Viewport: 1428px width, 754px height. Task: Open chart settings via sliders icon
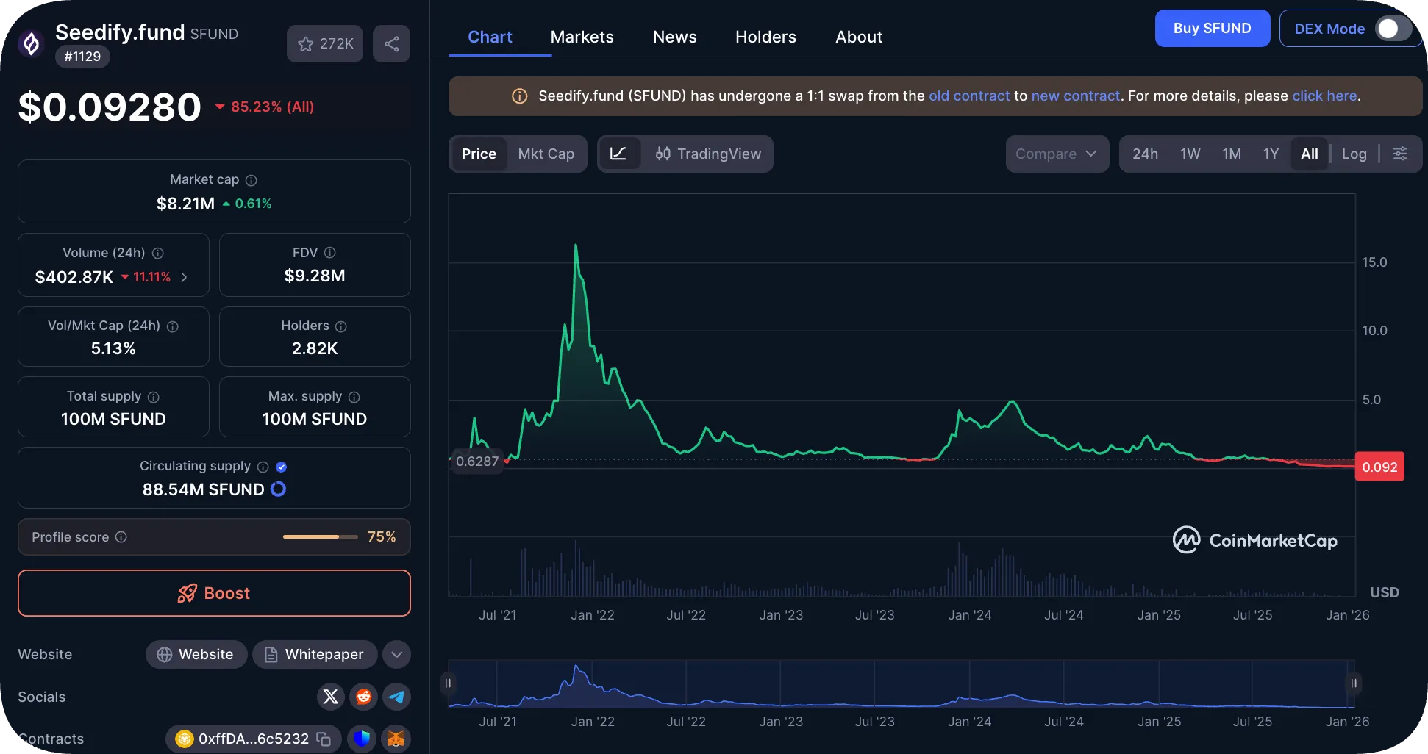pos(1401,154)
